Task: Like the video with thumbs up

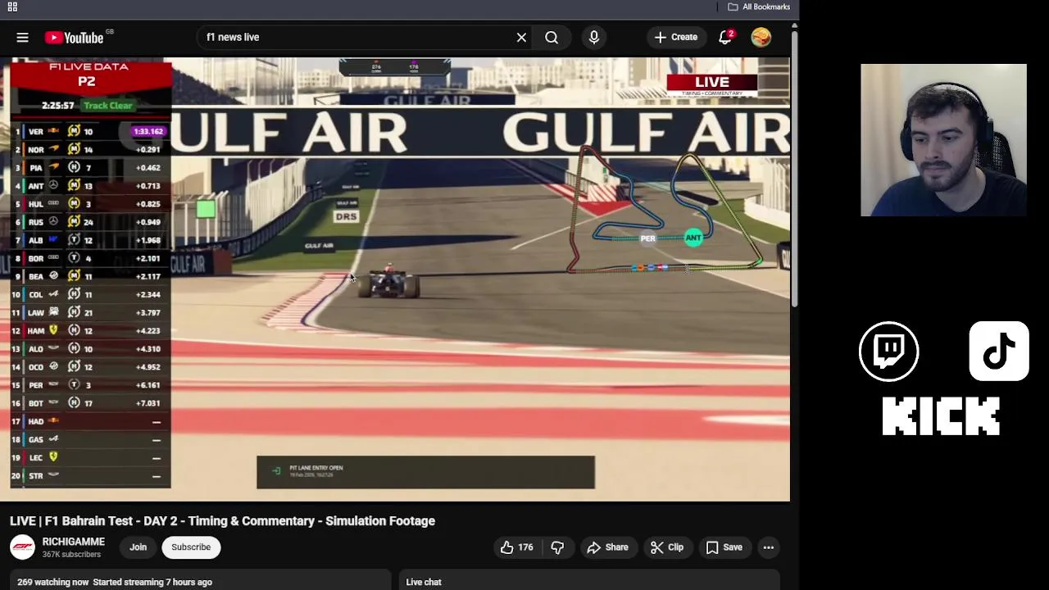Action: 517,547
